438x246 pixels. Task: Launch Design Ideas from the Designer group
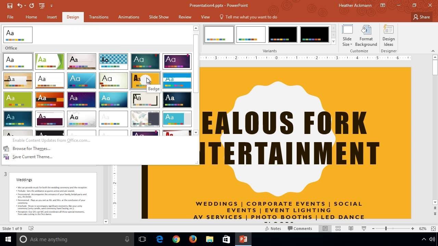click(x=388, y=36)
